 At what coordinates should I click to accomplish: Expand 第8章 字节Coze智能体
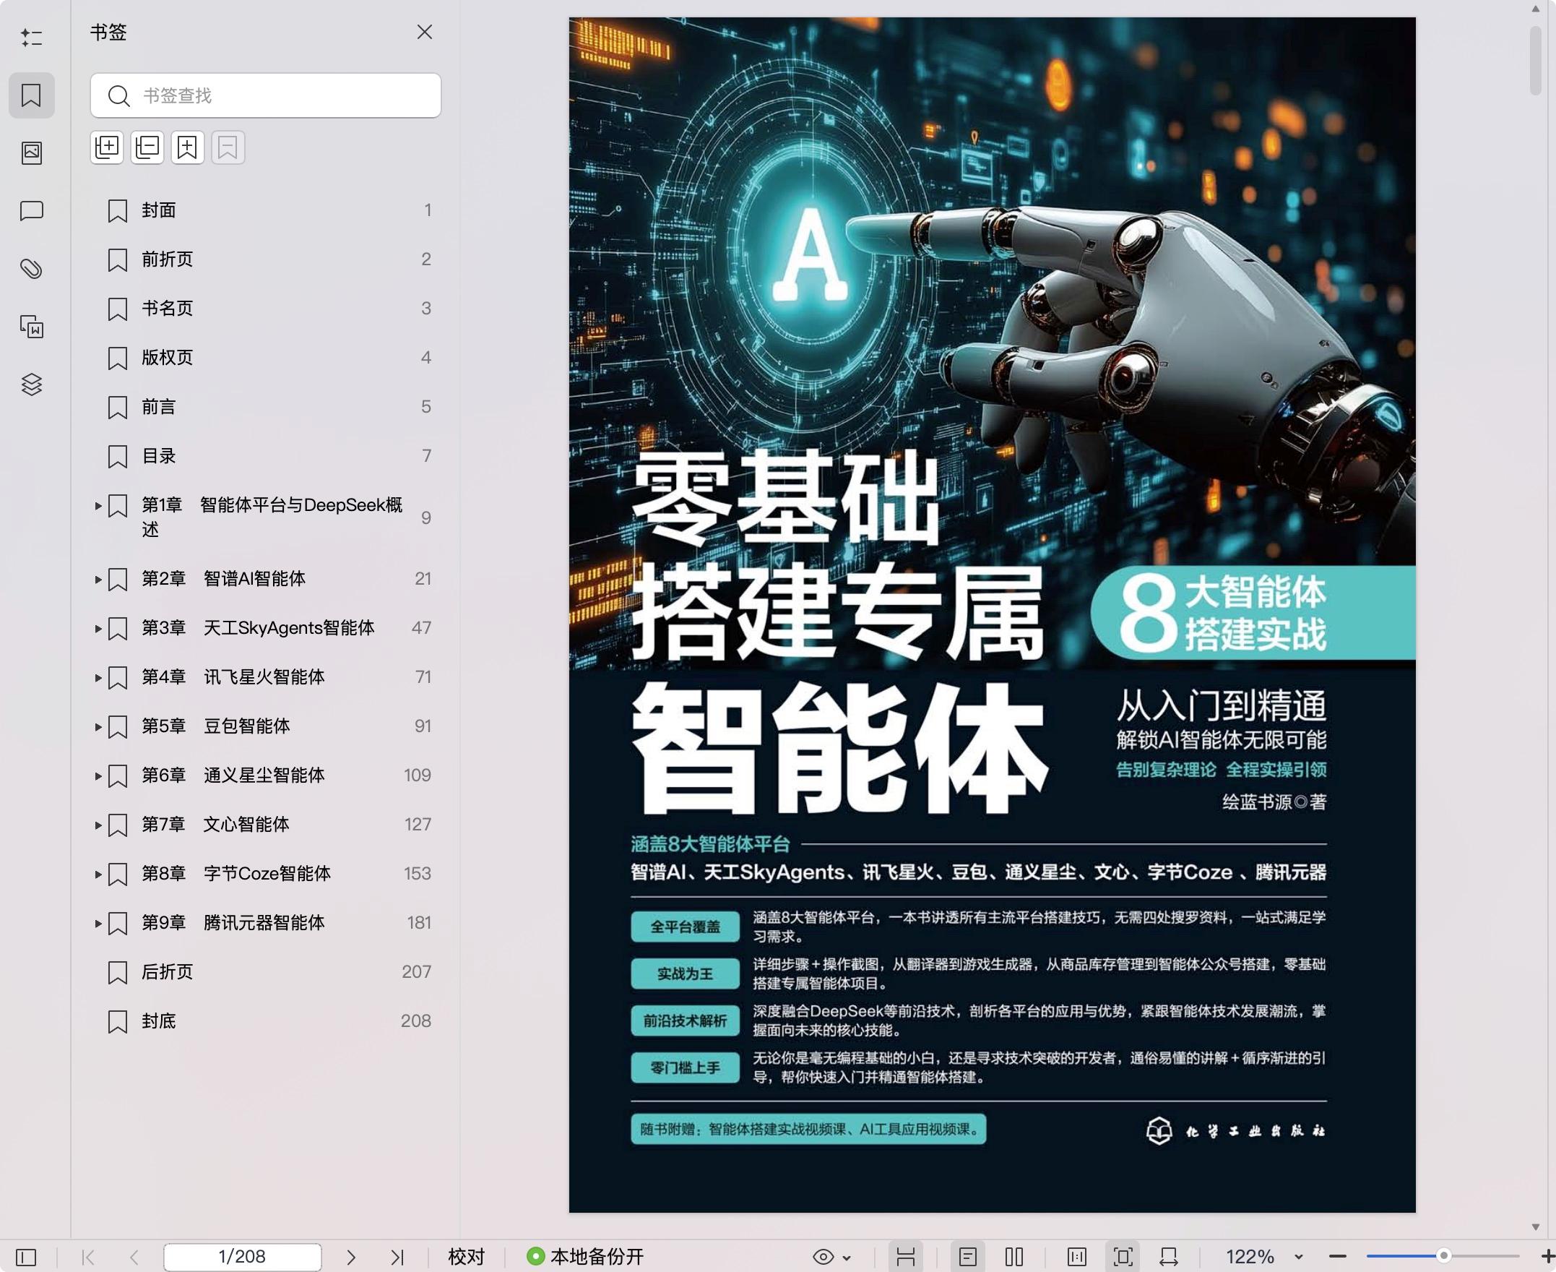click(98, 874)
